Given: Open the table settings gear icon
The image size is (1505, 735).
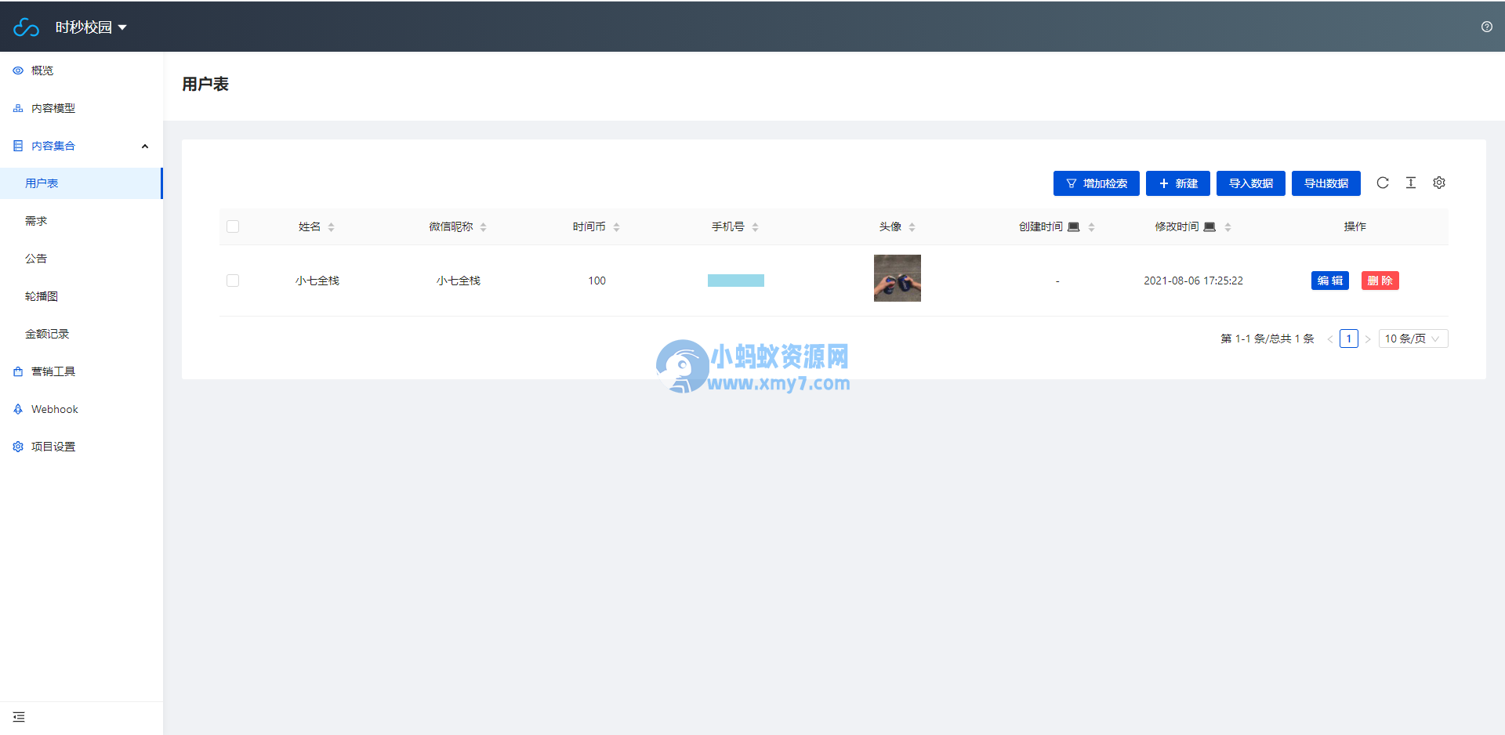Looking at the screenshot, I should [x=1439, y=183].
